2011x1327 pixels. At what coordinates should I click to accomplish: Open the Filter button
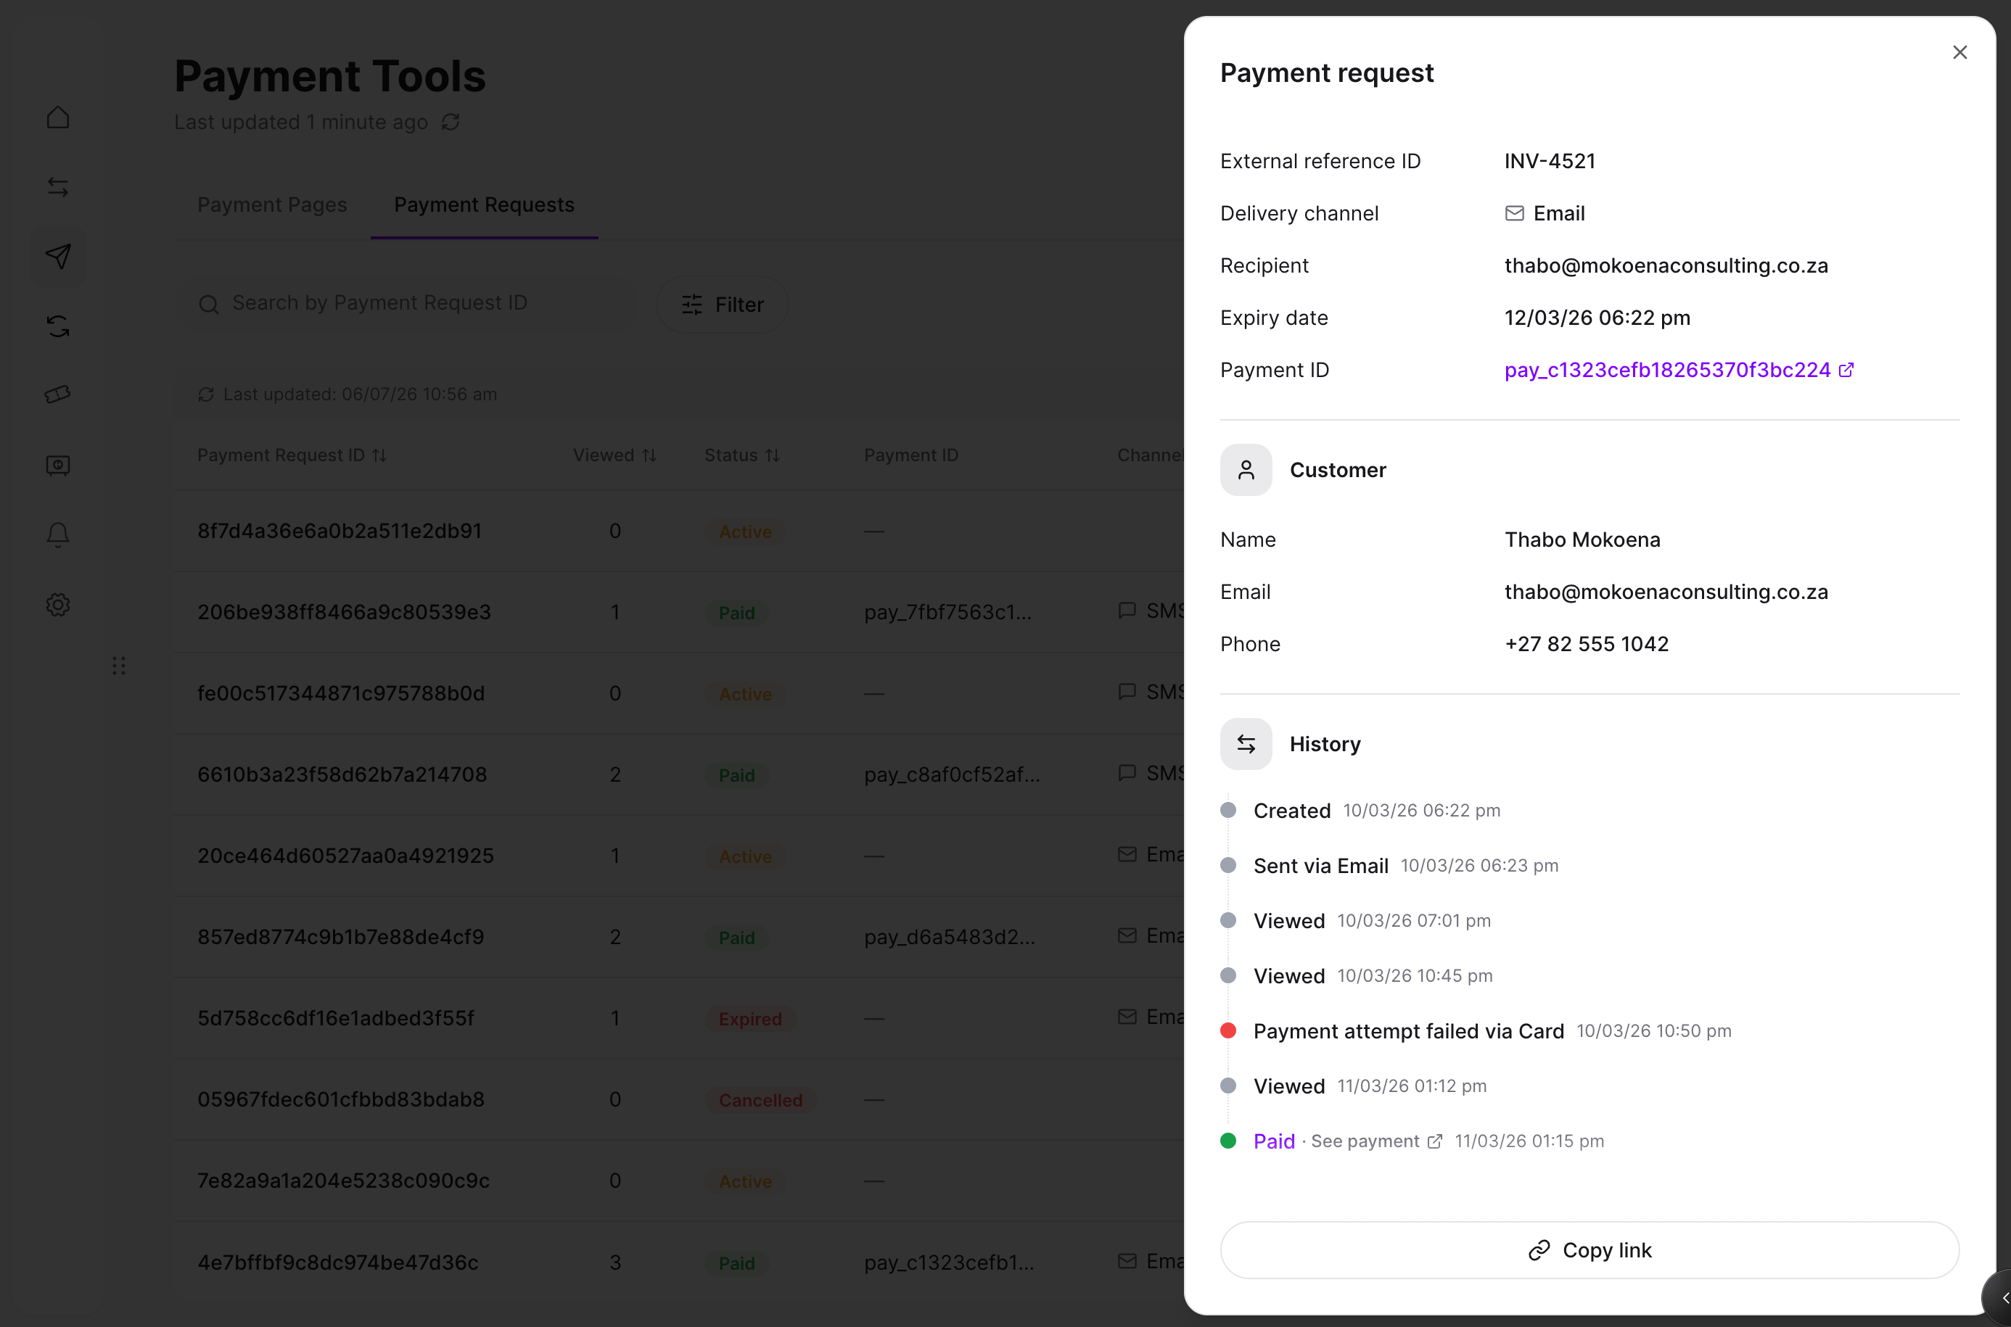(723, 305)
